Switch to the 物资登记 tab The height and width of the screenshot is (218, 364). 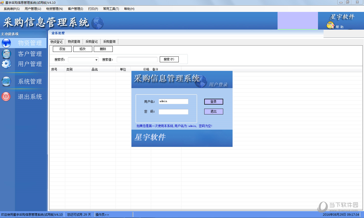57,42
